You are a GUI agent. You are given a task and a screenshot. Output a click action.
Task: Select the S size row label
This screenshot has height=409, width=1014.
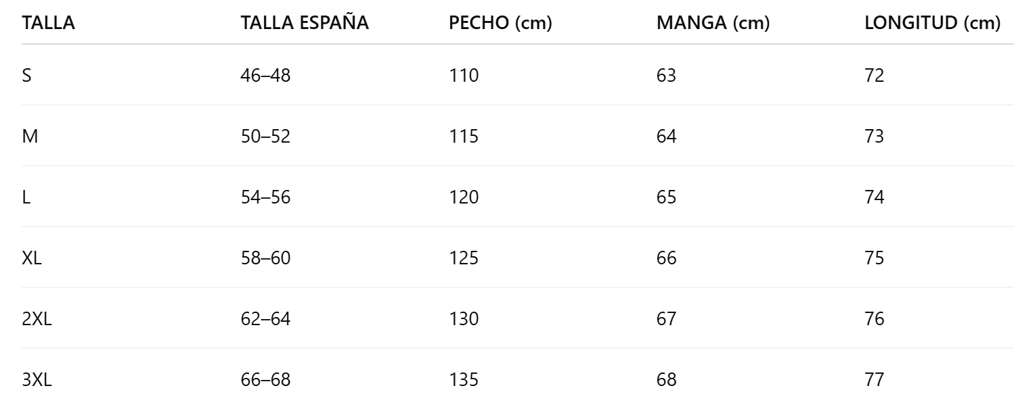coord(27,75)
